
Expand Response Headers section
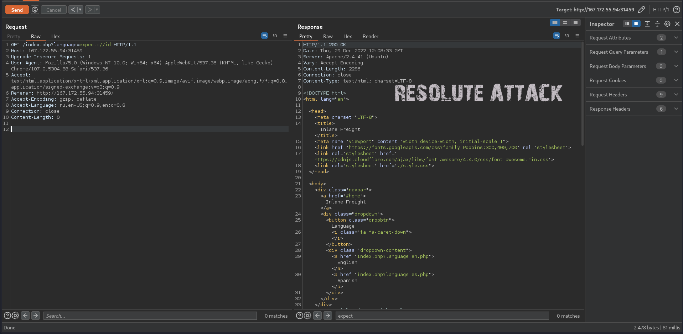(x=676, y=109)
